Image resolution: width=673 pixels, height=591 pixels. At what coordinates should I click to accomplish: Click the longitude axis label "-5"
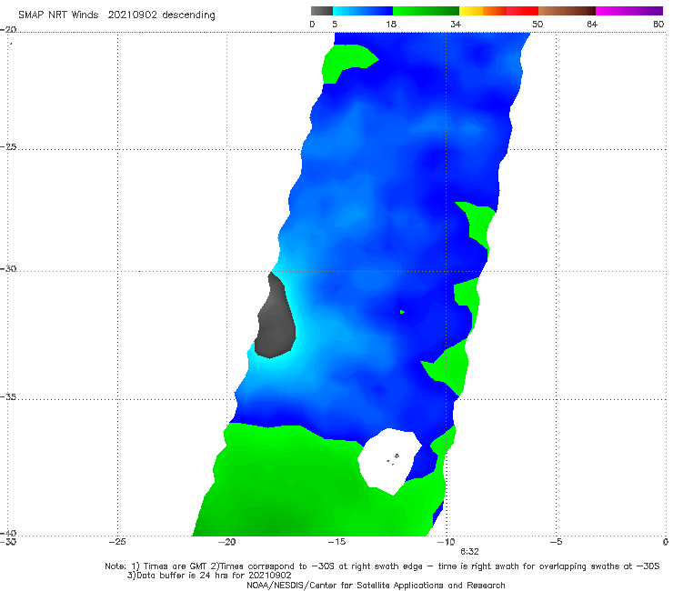pos(556,542)
